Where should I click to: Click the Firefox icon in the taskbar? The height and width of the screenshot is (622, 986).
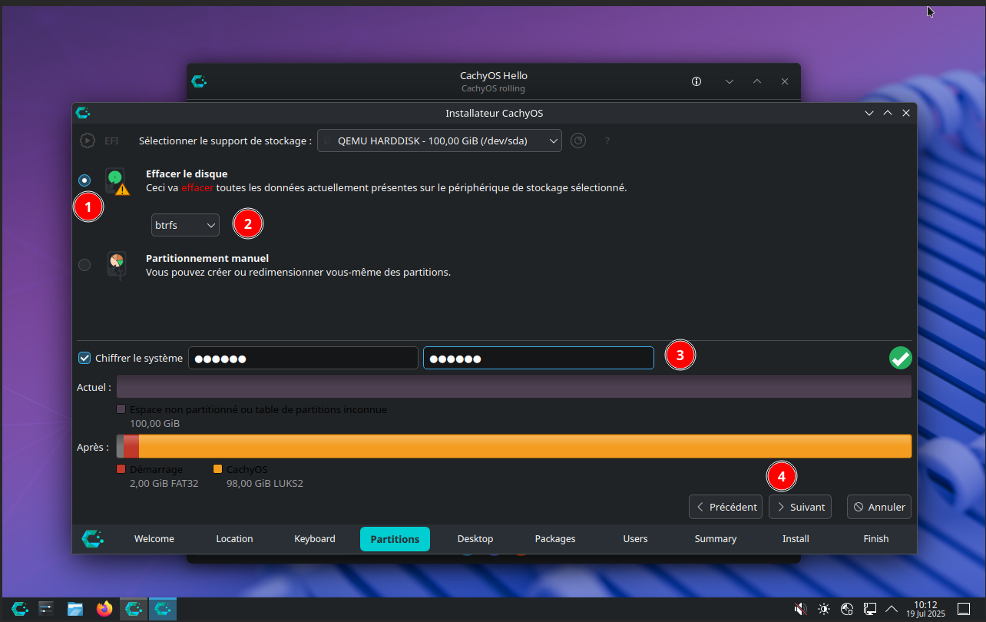click(x=104, y=609)
